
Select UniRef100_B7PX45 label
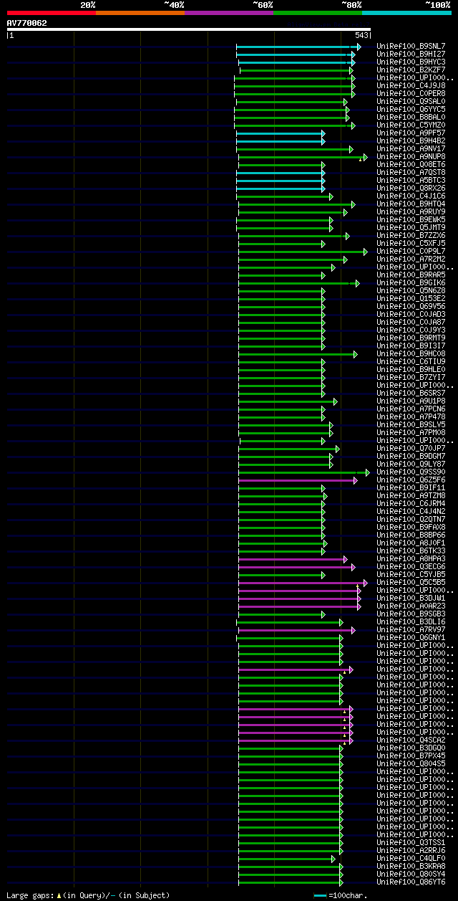411,756
